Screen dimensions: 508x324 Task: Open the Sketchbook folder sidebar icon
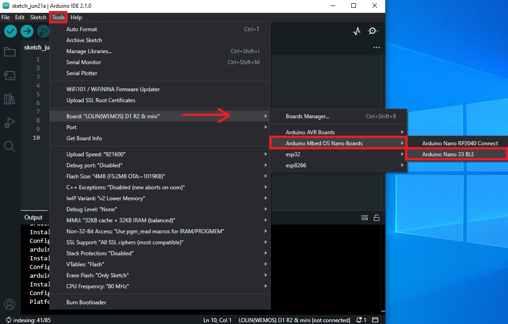[x=10, y=52]
